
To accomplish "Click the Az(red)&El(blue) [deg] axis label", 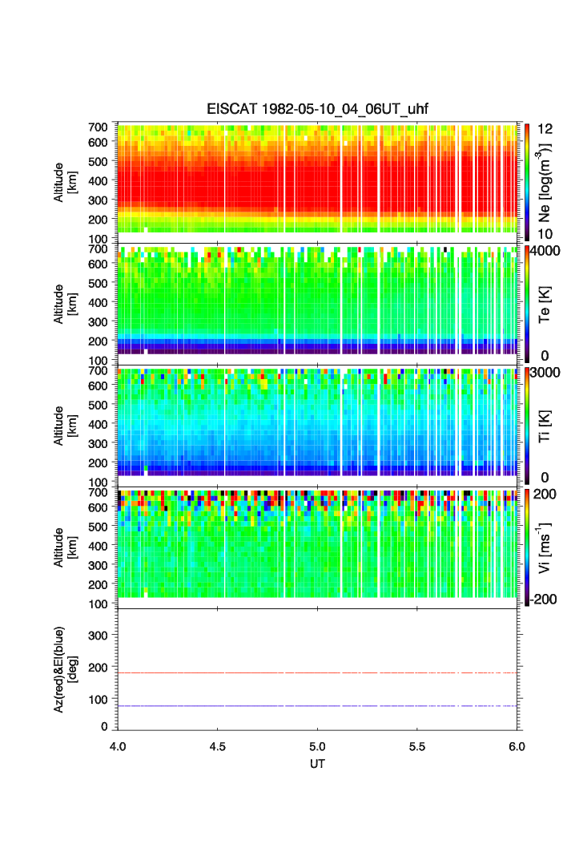I will pyautogui.click(x=65, y=669).
